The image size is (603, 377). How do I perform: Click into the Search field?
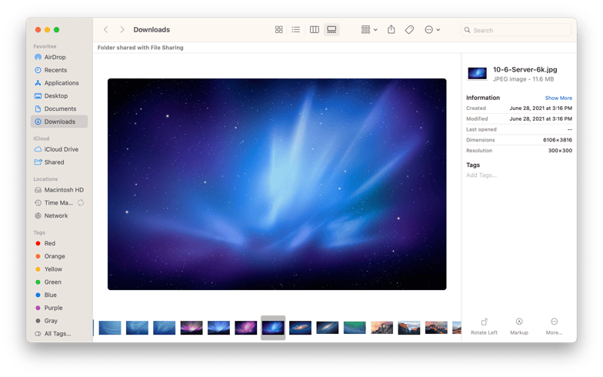tap(517, 30)
